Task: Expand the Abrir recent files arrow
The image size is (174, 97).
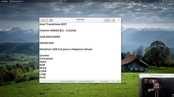Action: pos(47,20)
